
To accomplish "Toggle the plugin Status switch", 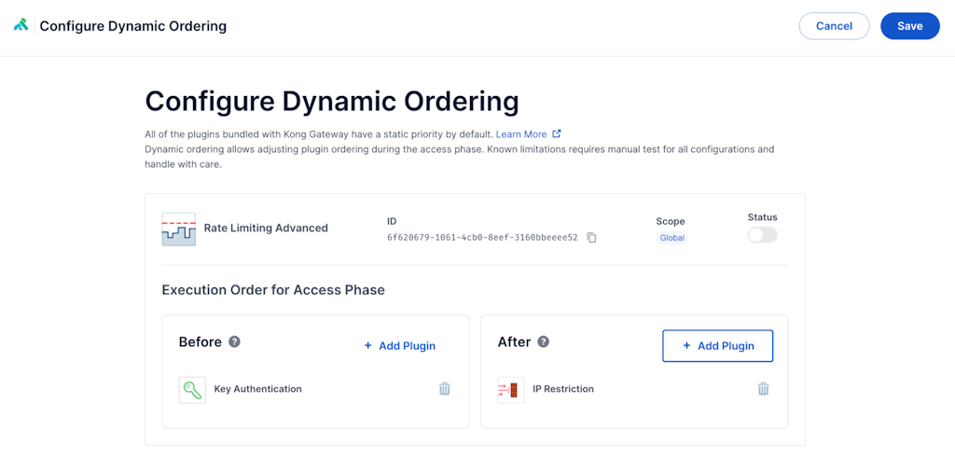I will tap(762, 235).
